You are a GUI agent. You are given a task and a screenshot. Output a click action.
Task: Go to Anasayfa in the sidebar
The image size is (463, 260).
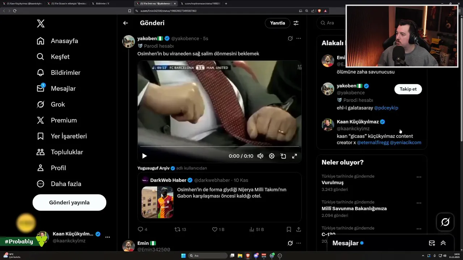58,41
